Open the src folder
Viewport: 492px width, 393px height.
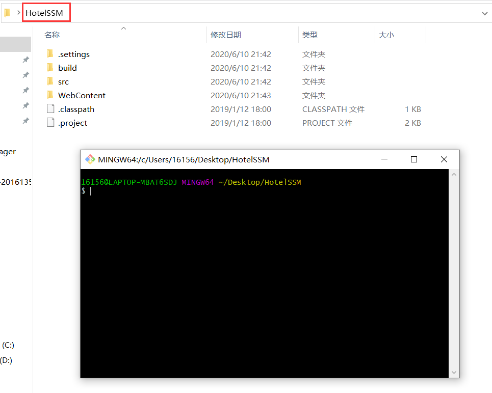pos(63,81)
